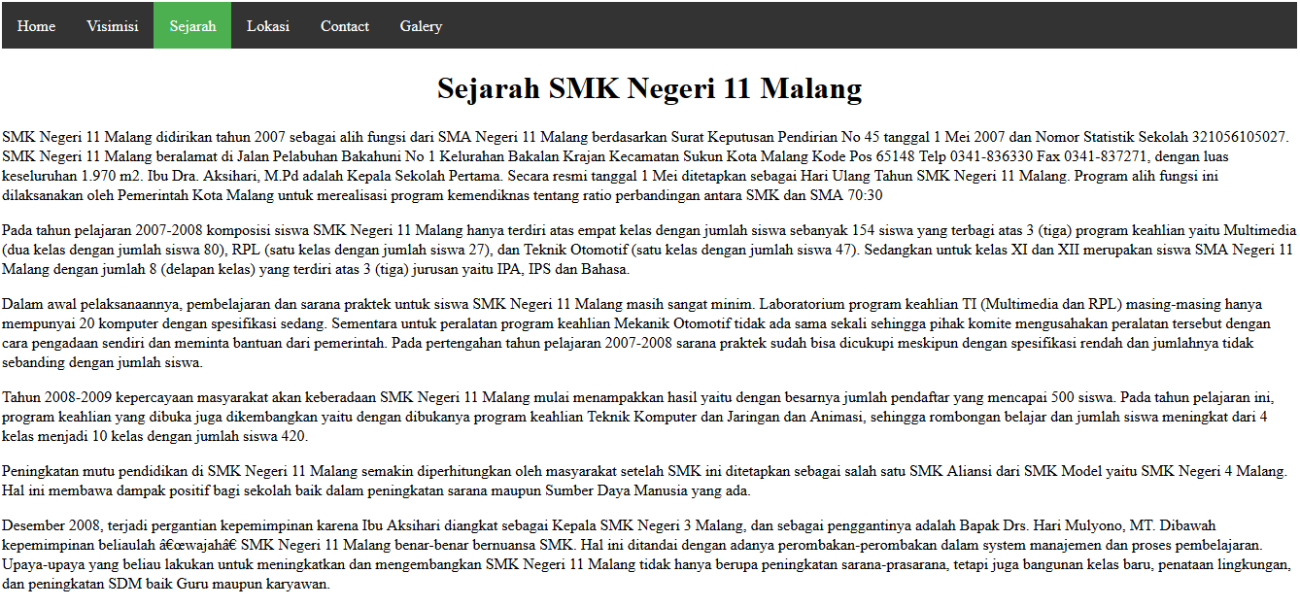Viewport: 1300px width, 607px height.
Task: Open the Lokasi page in navbar
Action: tap(268, 26)
